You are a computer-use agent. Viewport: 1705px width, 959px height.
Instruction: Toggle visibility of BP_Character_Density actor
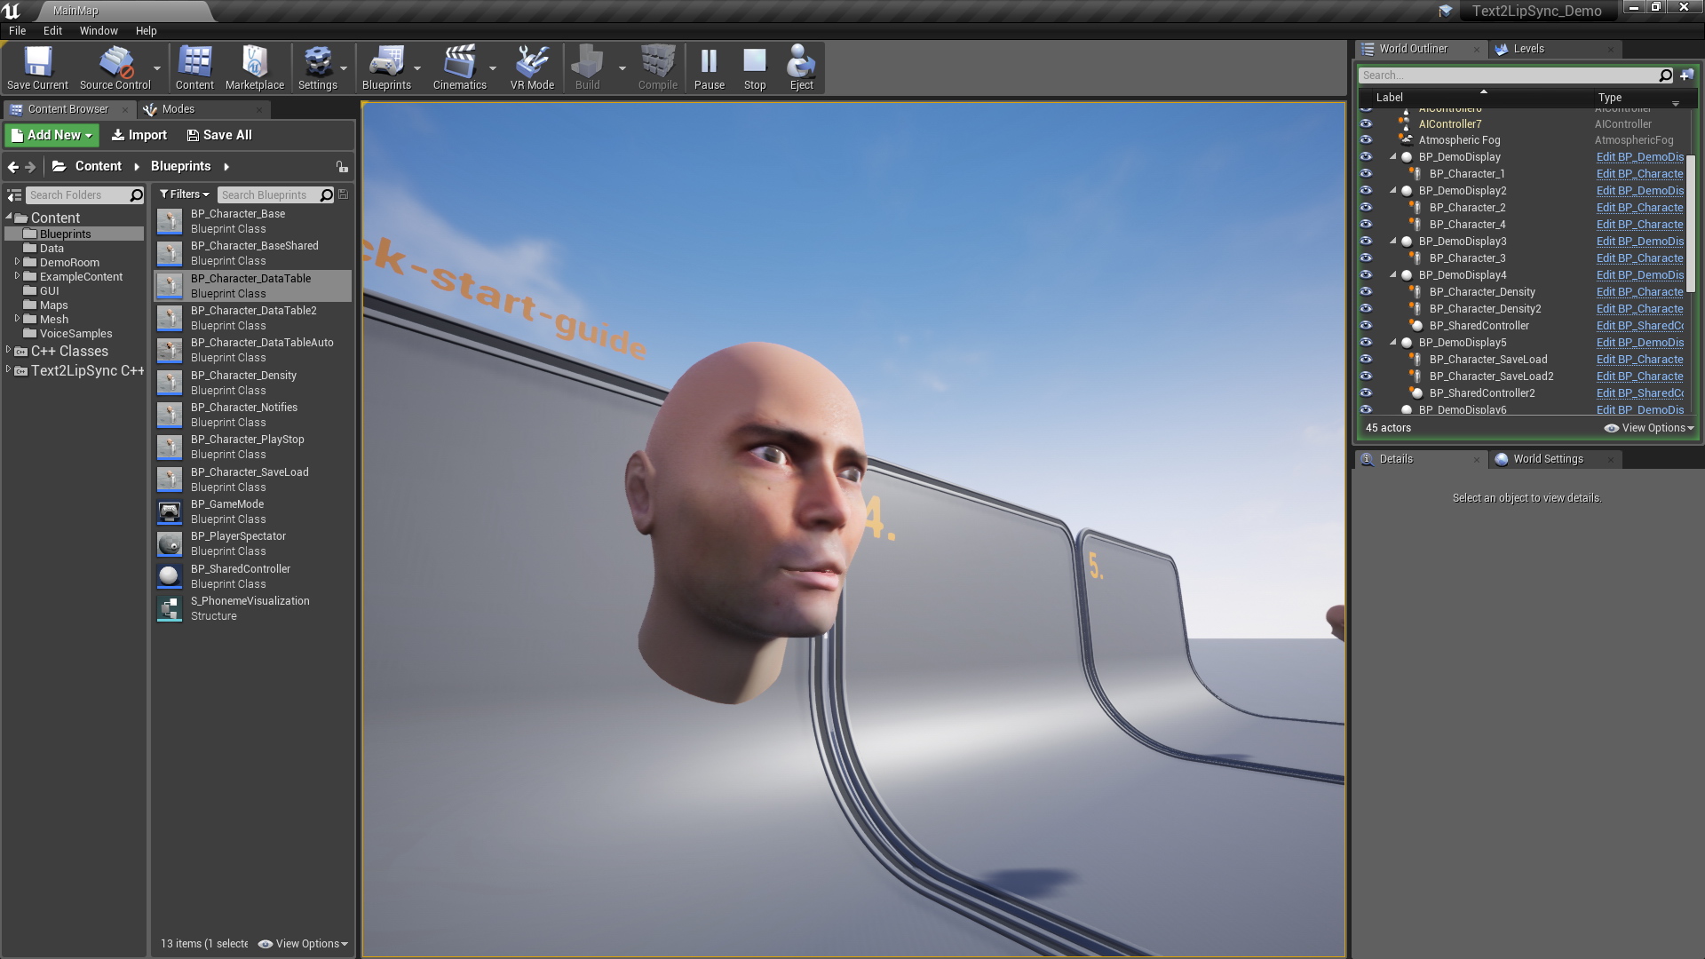click(1366, 291)
